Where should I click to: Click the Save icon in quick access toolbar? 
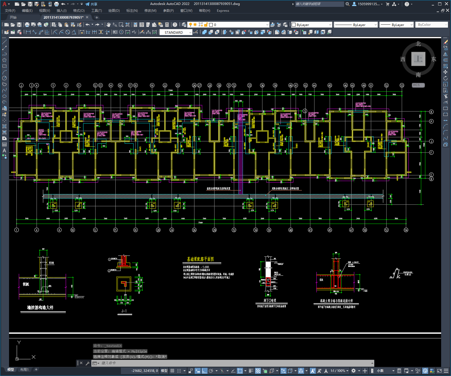(30, 4)
